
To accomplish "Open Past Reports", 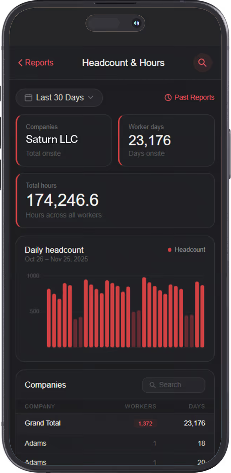I will (x=189, y=97).
